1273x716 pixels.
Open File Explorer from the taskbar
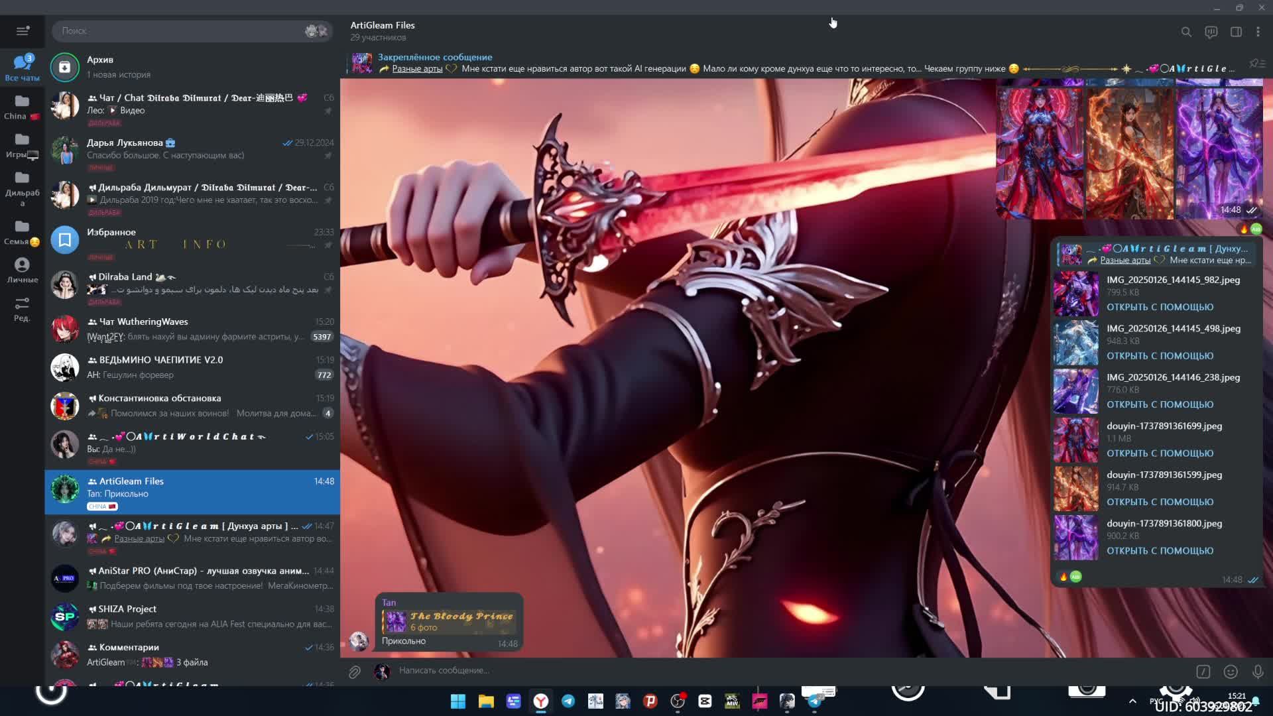point(486,701)
